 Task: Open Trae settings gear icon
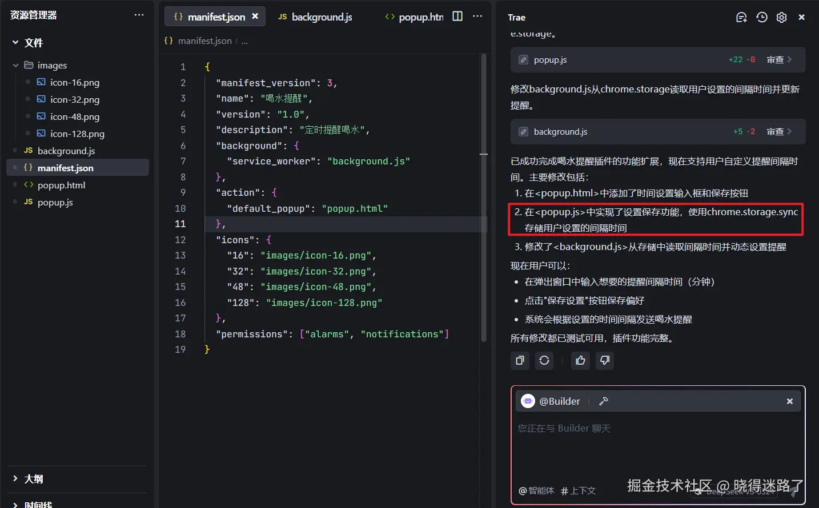781,17
